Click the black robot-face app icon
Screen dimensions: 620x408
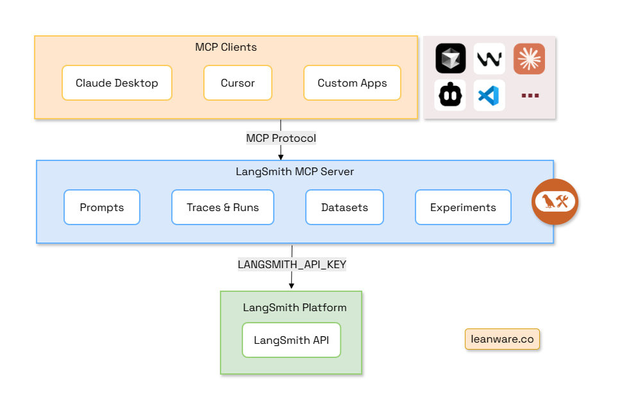point(450,95)
